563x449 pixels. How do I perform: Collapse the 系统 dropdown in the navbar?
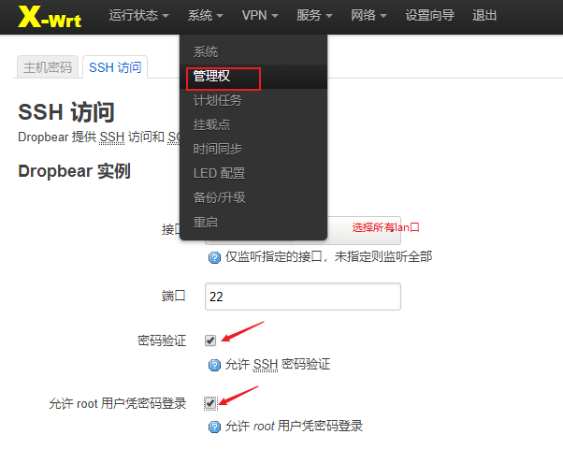(206, 16)
